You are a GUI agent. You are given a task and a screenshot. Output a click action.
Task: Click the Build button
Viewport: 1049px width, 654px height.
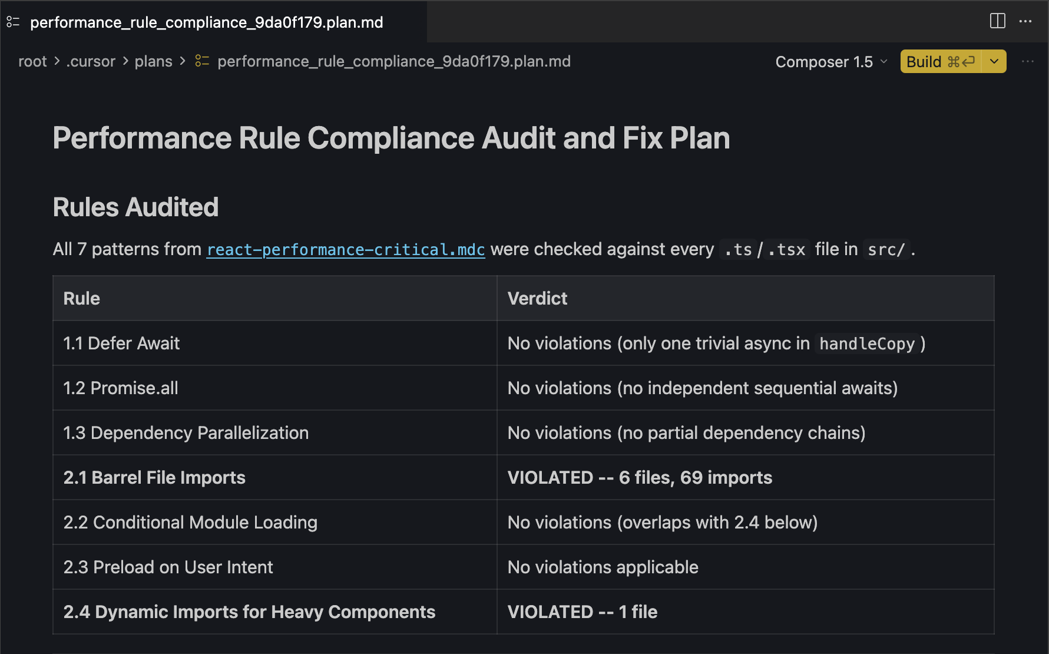940,61
